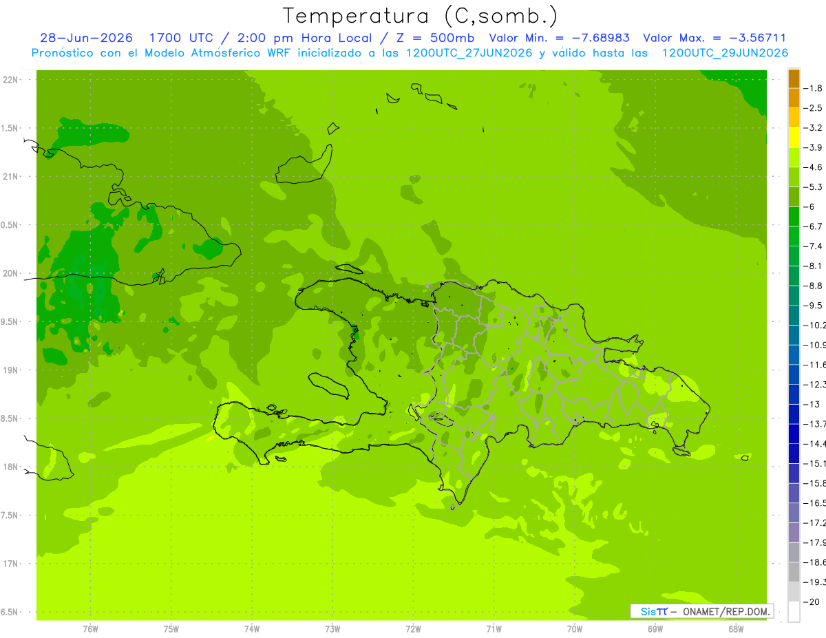The height and width of the screenshot is (638, 826).
Task: Click the '1200UTC_27JUN2026' initialization time
Action: pos(469,53)
